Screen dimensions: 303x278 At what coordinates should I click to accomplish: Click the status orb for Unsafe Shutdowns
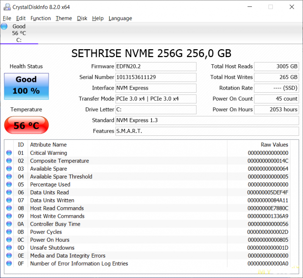pyautogui.click(x=9, y=247)
